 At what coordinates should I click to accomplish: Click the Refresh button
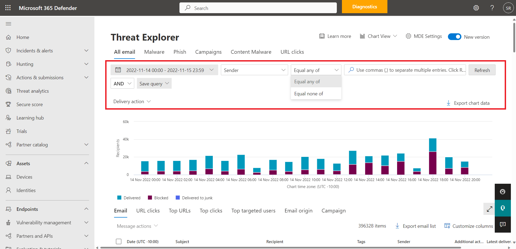482,70
